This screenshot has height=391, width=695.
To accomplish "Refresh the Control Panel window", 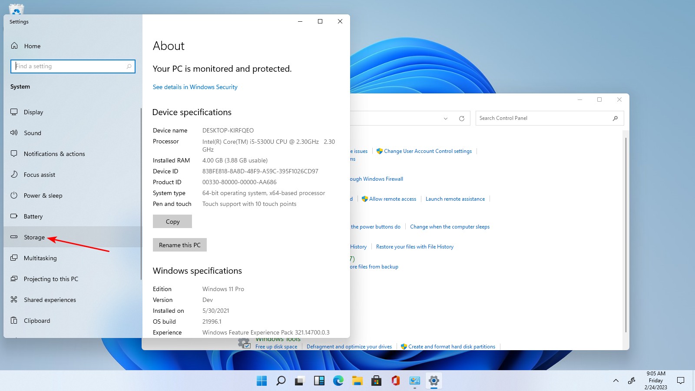I will coord(462,119).
